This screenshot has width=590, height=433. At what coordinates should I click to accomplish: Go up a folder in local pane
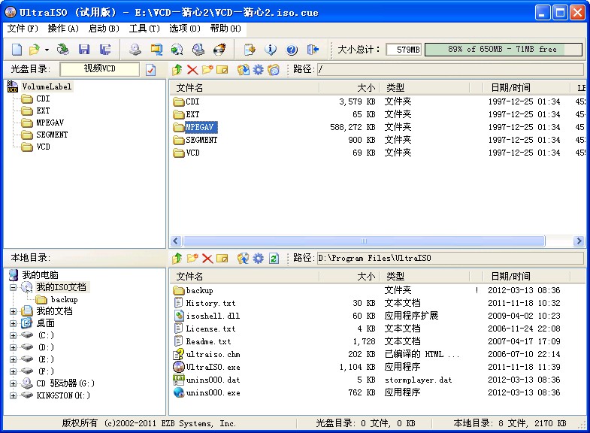click(177, 259)
